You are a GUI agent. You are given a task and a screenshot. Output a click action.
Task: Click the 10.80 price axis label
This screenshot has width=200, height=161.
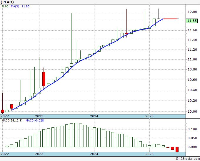pos(192,70)
